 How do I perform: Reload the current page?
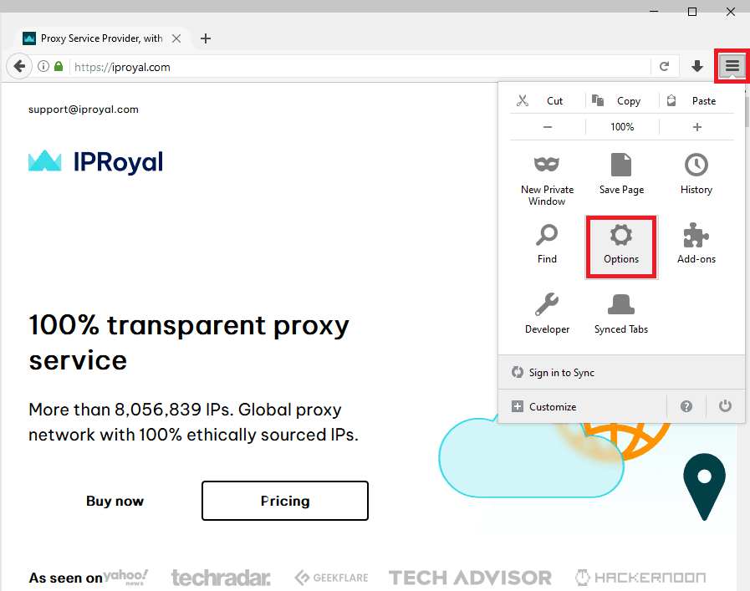click(x=665, y=67)
